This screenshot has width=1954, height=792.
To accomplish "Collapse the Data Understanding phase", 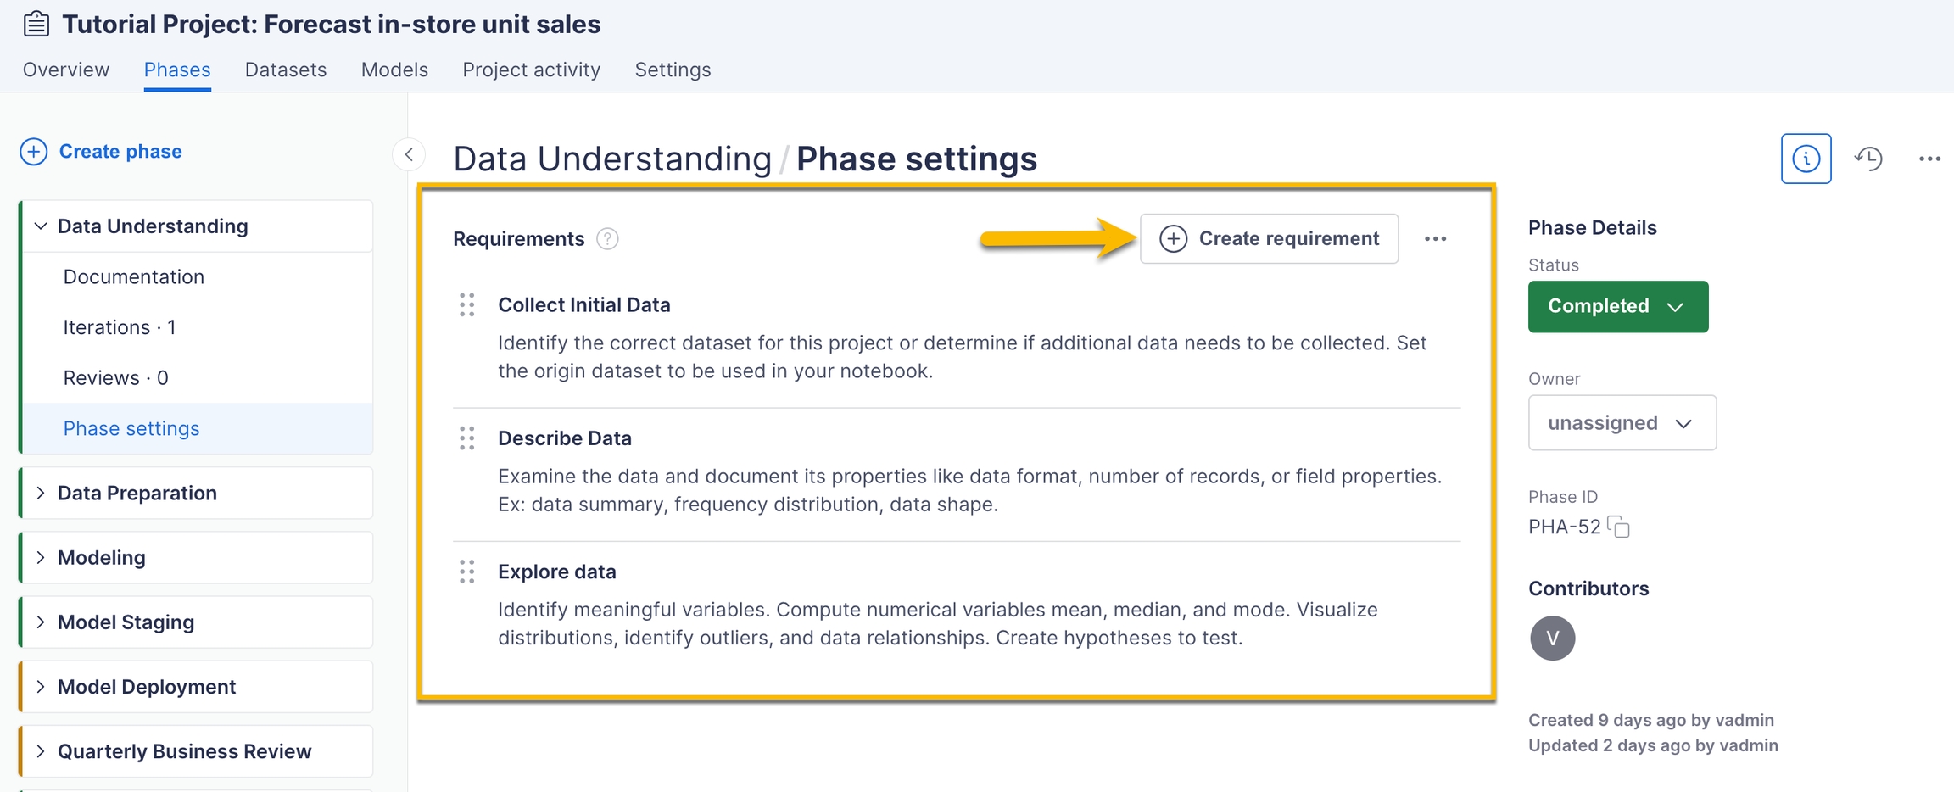I will tap(41, 226).
